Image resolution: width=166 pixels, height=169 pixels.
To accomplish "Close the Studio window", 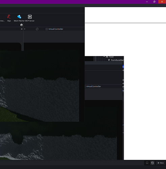I will (x=162, y=2).
